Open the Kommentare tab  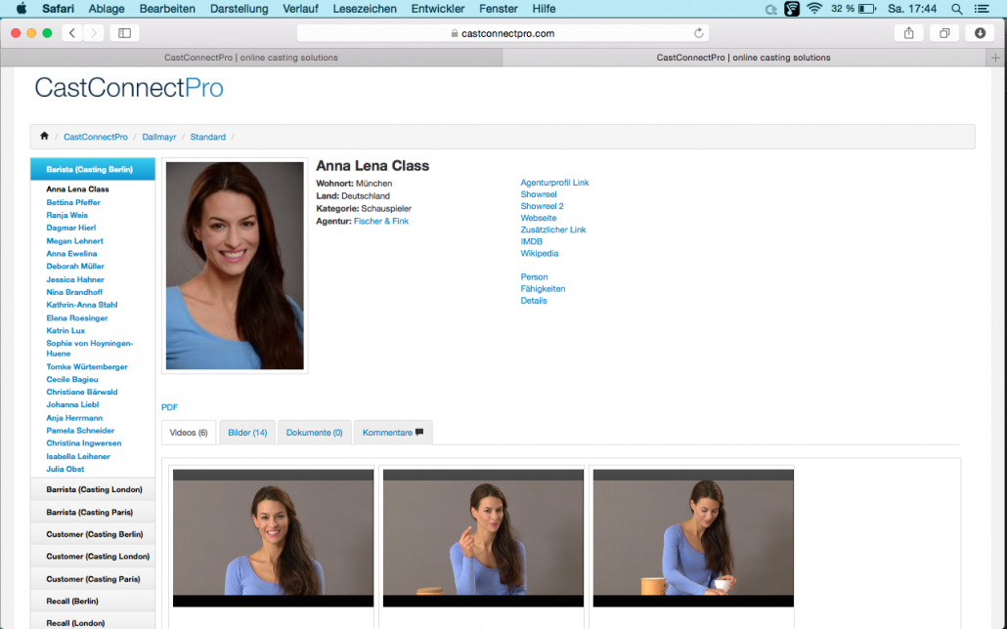(392, 433)
